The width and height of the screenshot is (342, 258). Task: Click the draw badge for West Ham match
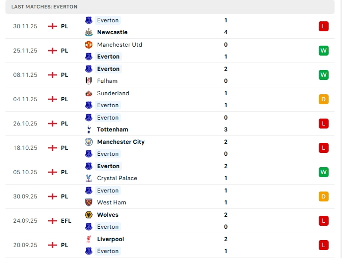click(324, 196)
